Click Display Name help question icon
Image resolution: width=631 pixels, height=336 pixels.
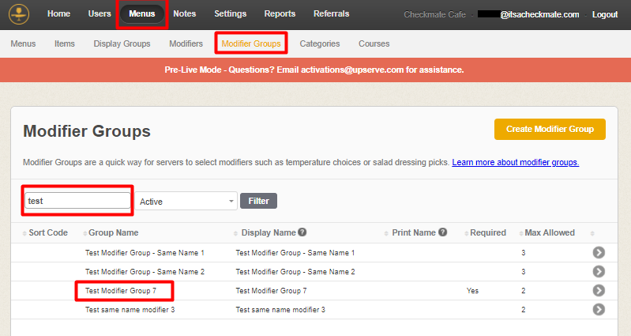[x=302, y=232]
